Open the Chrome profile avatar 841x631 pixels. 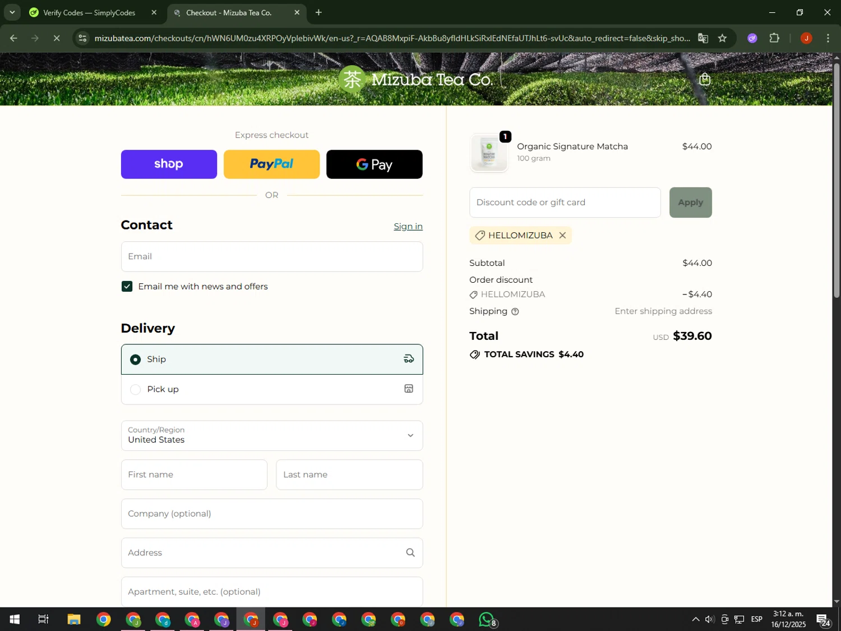tap(806, 38)
